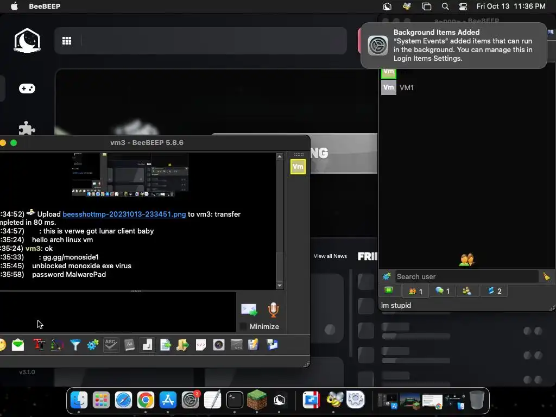The height and width of the screenshot is (417, 556).
Task: Click the chat message input area
Action: [x=118, y=312]
